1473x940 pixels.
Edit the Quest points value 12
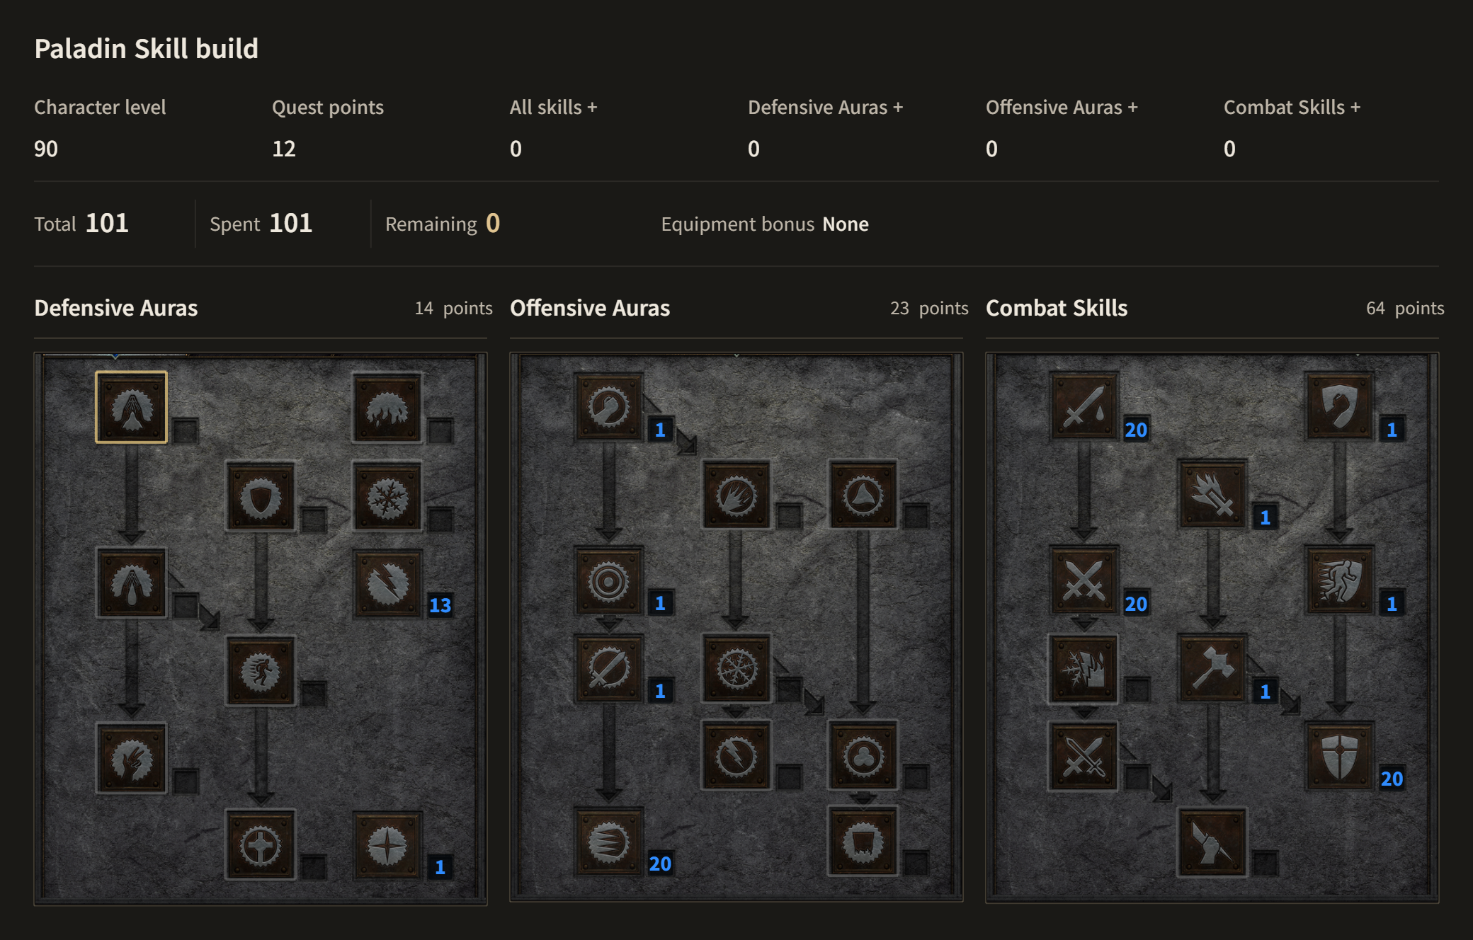point(284,149)
